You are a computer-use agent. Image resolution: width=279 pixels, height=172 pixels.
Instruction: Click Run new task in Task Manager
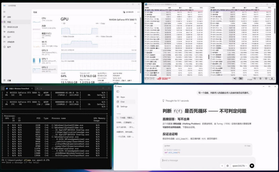(128, 12)
